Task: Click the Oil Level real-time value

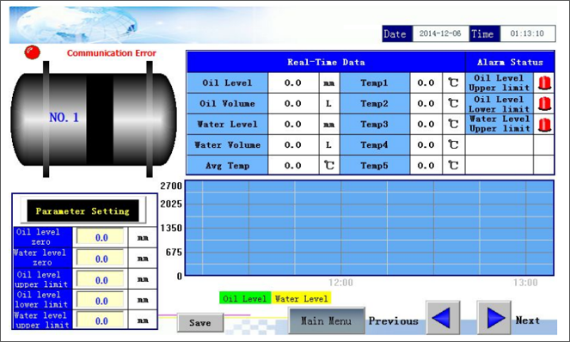Action: 293,82
